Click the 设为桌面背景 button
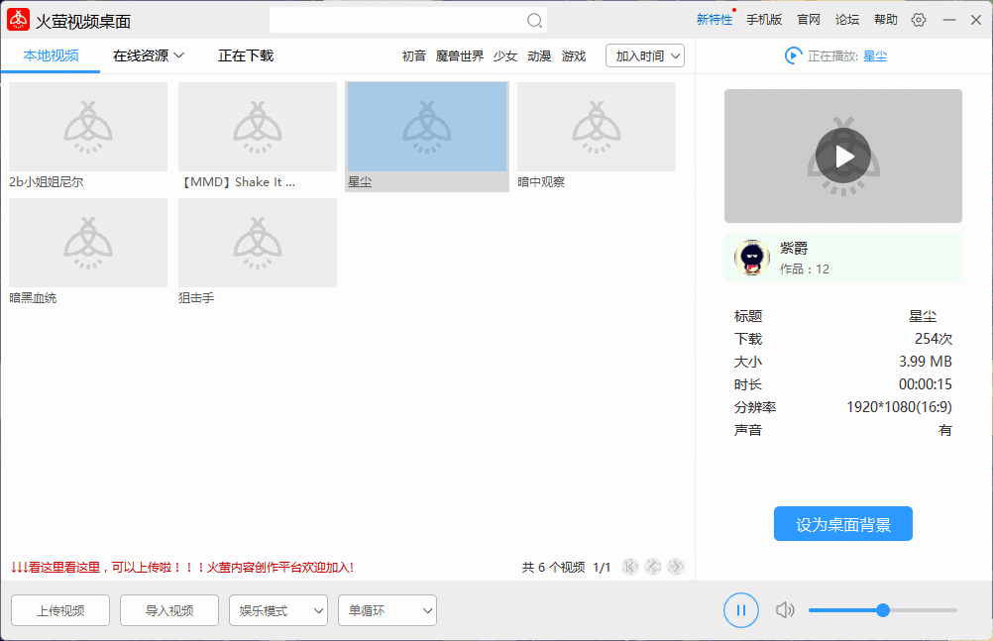This screenshot has width=993, height=641. click(842, 523)
